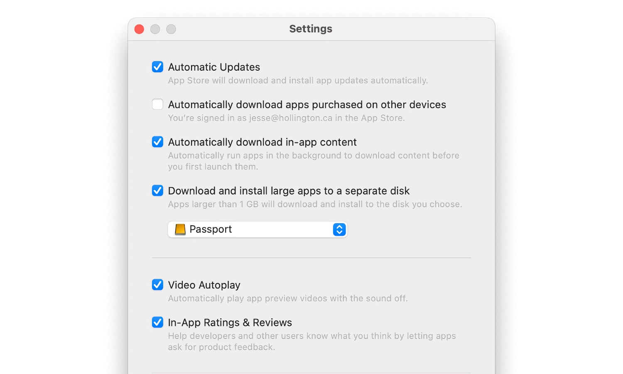Click "Download and install large apps" label text
This screenshot has width=623, height=374.
point(289,191)
